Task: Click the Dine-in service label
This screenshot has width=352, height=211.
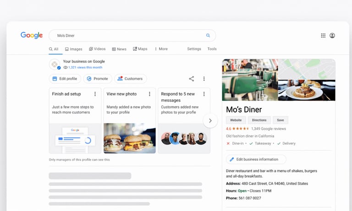Action: tap(238, 144)
